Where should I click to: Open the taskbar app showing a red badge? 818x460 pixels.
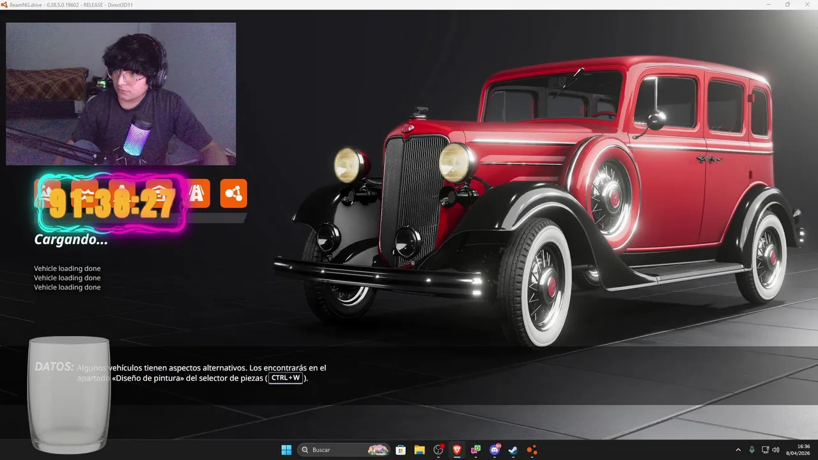[x=438, y=450]
